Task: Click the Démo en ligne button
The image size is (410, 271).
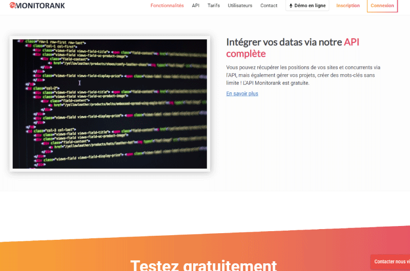Action: pyautogui.click(x=307, y=6)
